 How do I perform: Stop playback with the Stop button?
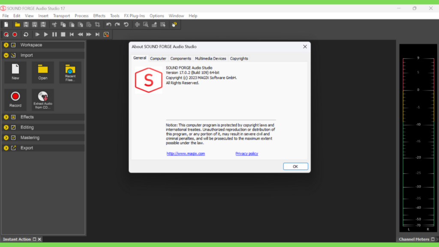pyautogui.click(x=63, y=34)
